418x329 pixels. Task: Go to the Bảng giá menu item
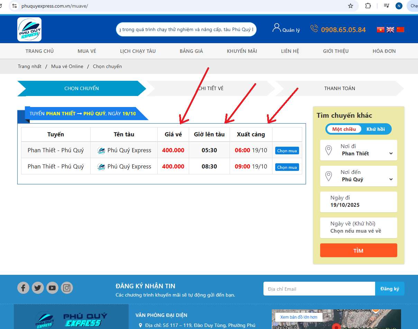pos(191,51)
